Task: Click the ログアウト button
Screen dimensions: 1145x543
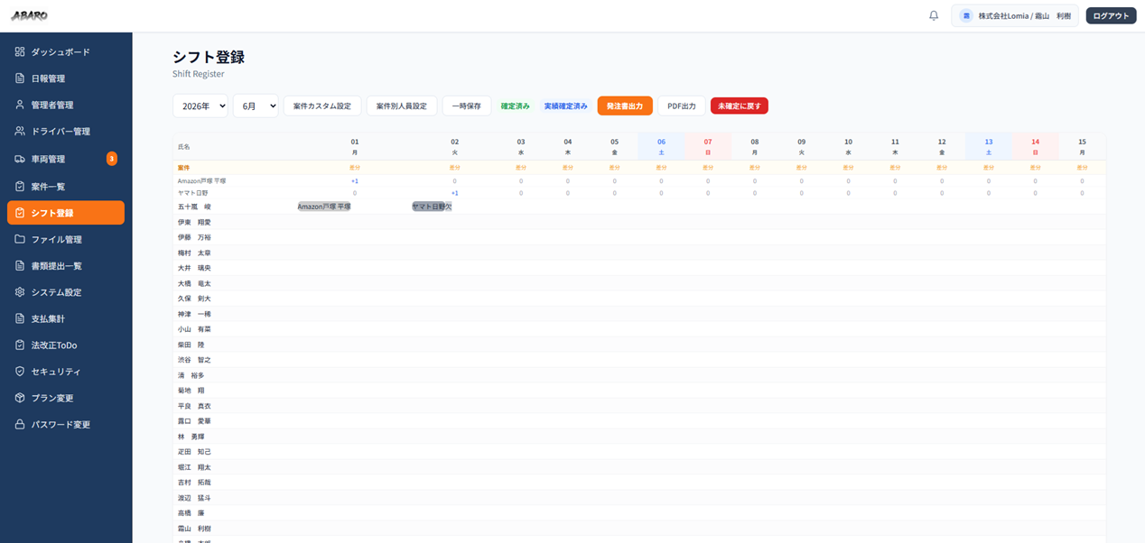Action: (x=1111, y=15)
